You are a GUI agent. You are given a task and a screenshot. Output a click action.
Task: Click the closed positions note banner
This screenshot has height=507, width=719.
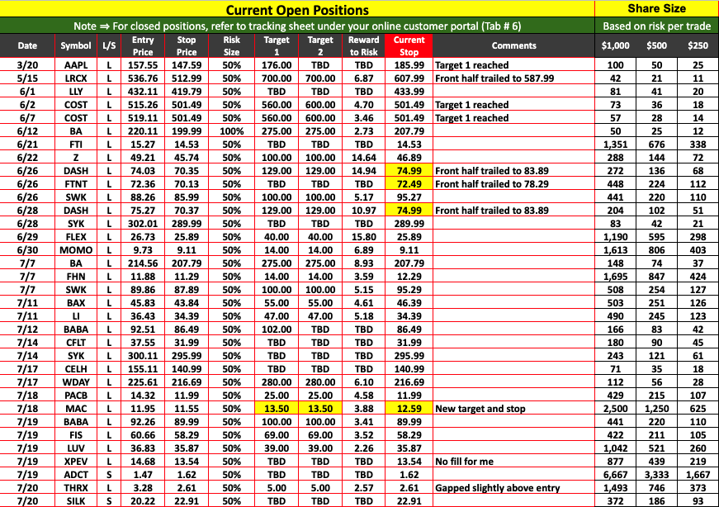(x=297, y=26)
